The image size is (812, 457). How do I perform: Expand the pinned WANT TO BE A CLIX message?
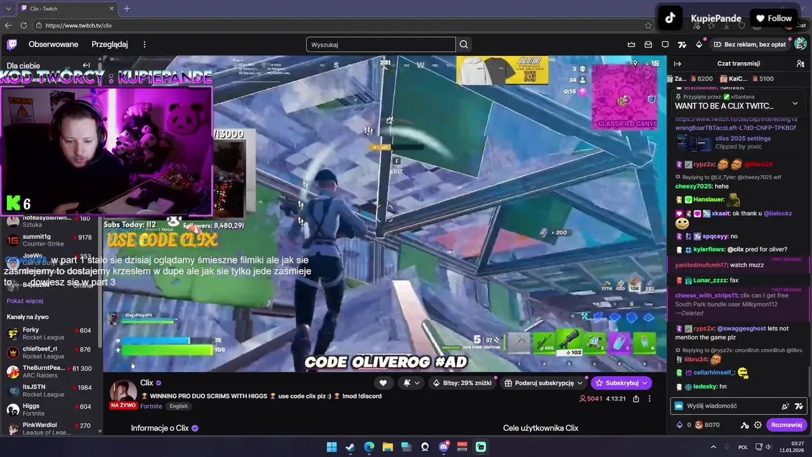point(795,103)
